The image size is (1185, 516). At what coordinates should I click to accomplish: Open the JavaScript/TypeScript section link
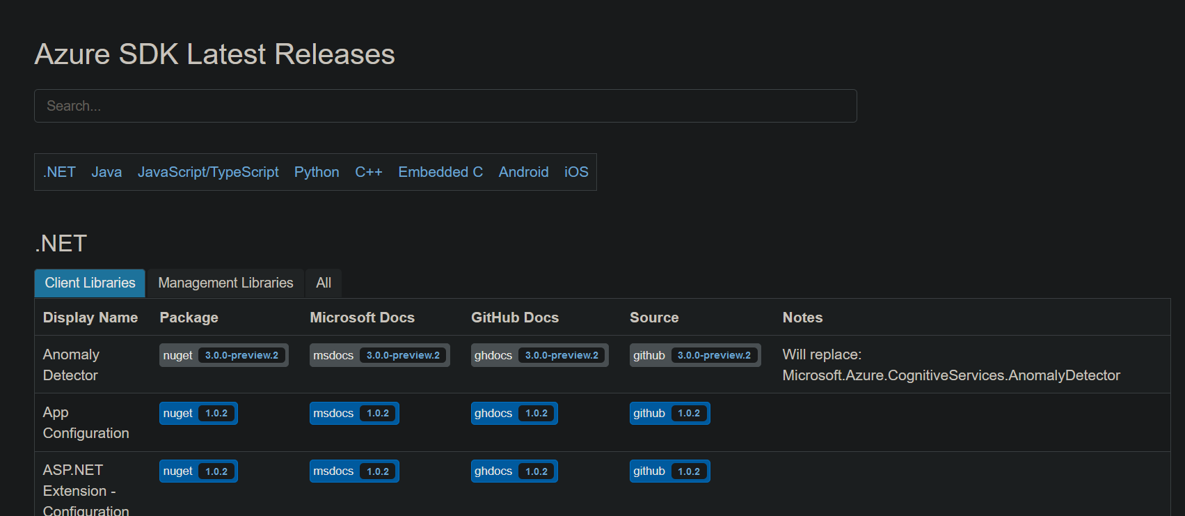[208, 172]
